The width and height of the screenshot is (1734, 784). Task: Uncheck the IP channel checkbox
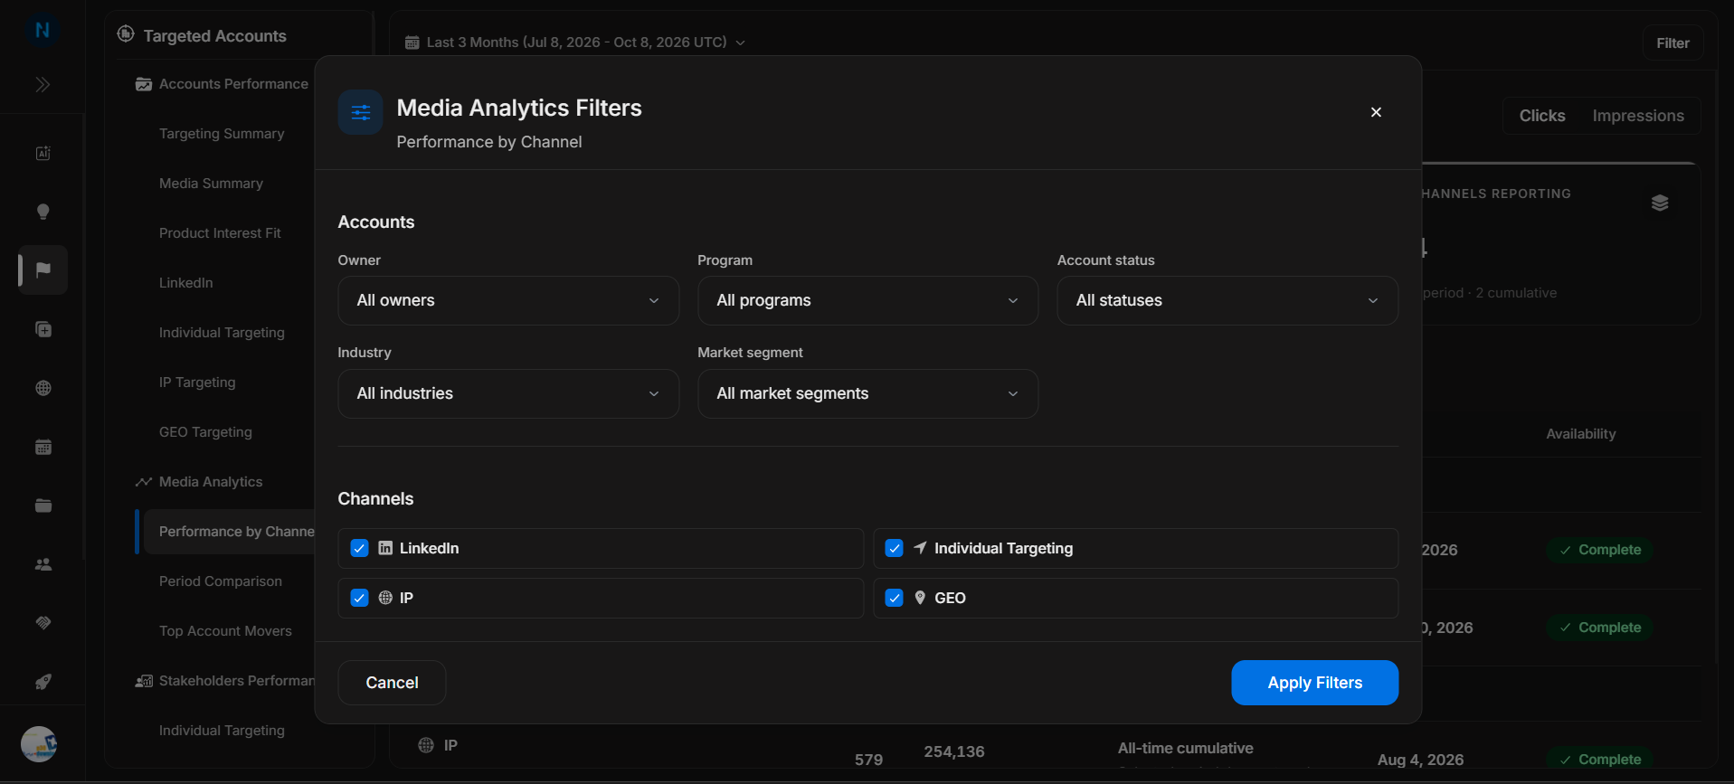pos(359,598)
